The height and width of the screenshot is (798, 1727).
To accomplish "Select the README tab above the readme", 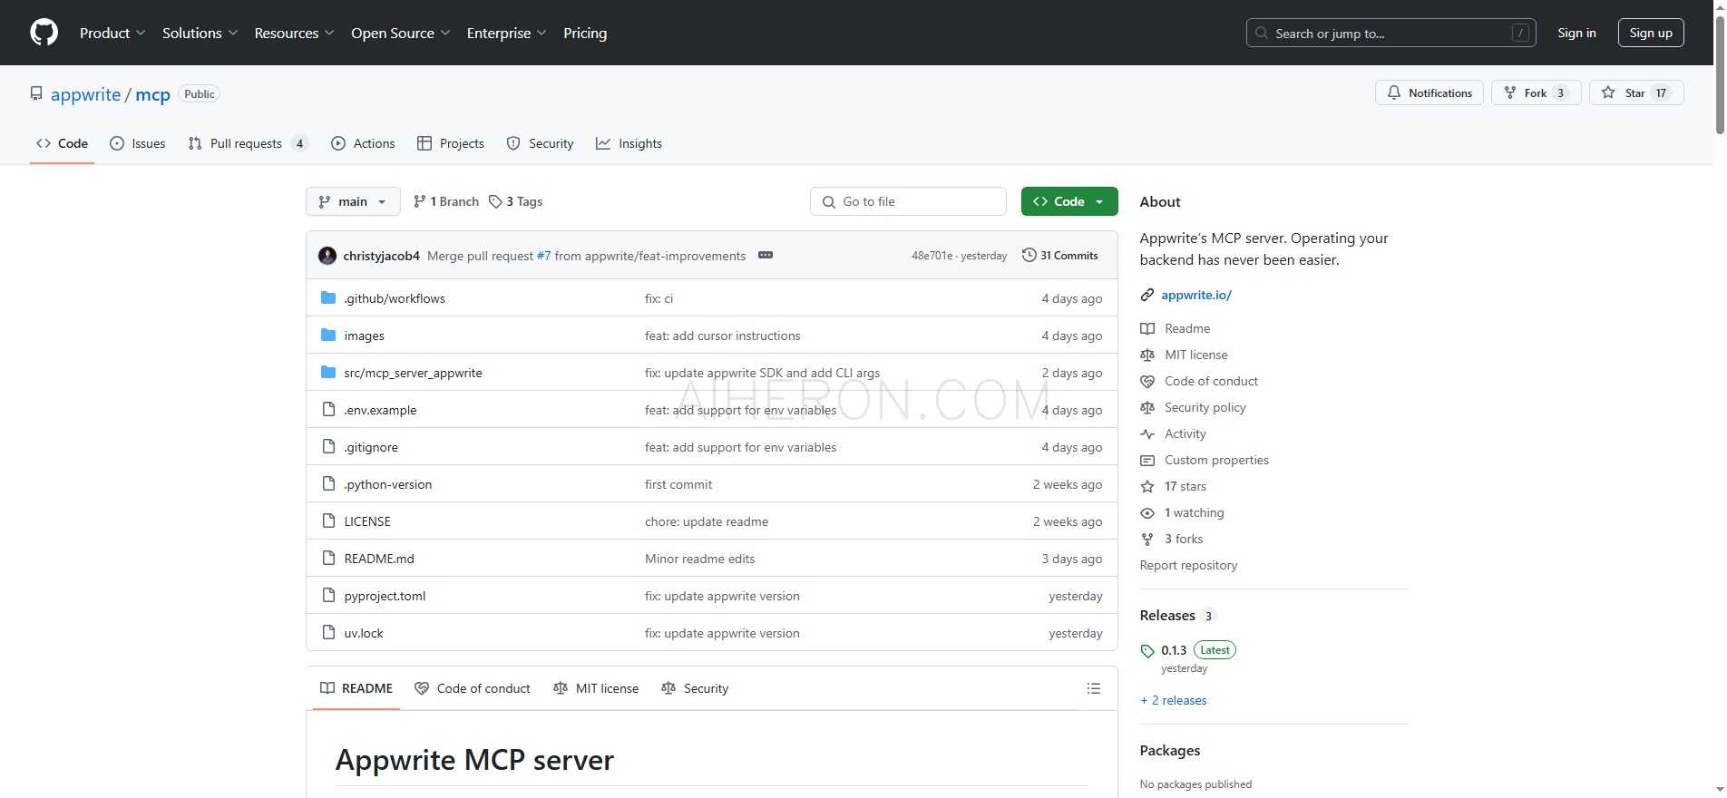I will [x=356, y=688].
